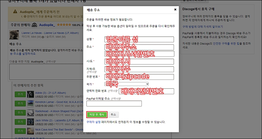The image size is (262, 139).
Task: Open the 국가 country dropdown
Action: tap(126, 84)
